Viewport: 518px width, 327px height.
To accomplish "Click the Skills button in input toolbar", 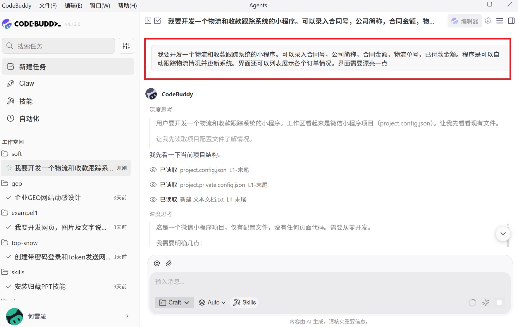I will 245,302.
